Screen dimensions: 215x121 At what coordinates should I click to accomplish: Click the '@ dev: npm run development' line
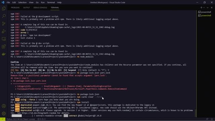[x=36, y=35]
